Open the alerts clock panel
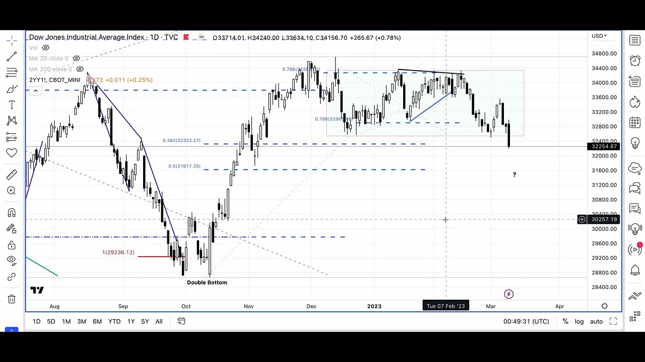The image size is (645, 362). tap(635, 61)
